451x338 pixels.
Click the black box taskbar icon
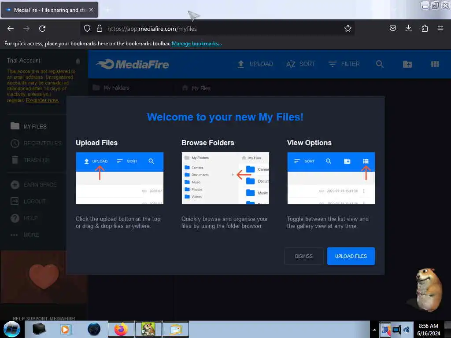[x=39, y=329]
